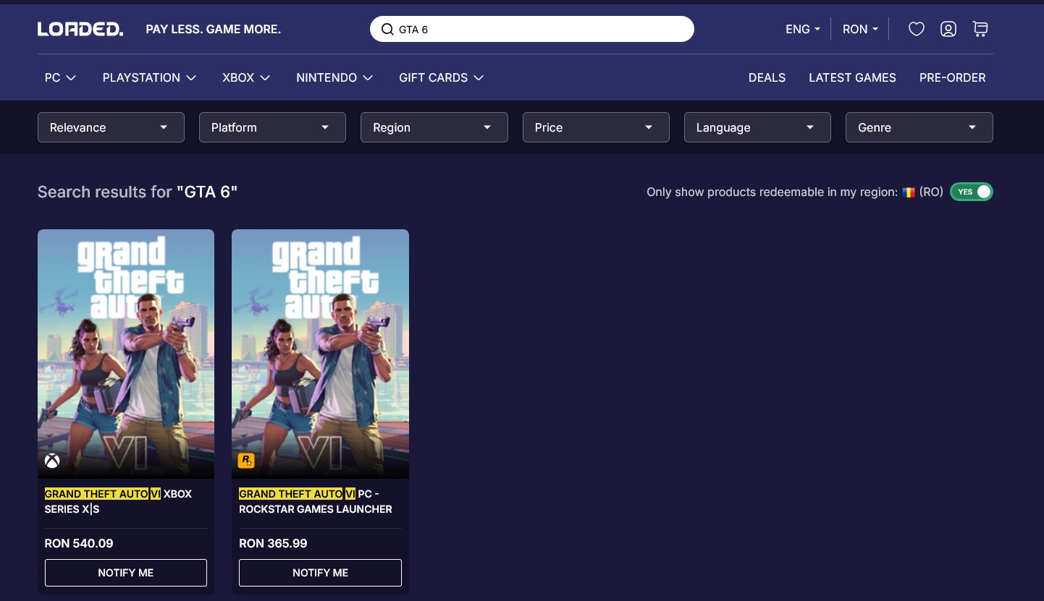Click the LOADED logo
The image size is (1044, 601).
[80, 29]
